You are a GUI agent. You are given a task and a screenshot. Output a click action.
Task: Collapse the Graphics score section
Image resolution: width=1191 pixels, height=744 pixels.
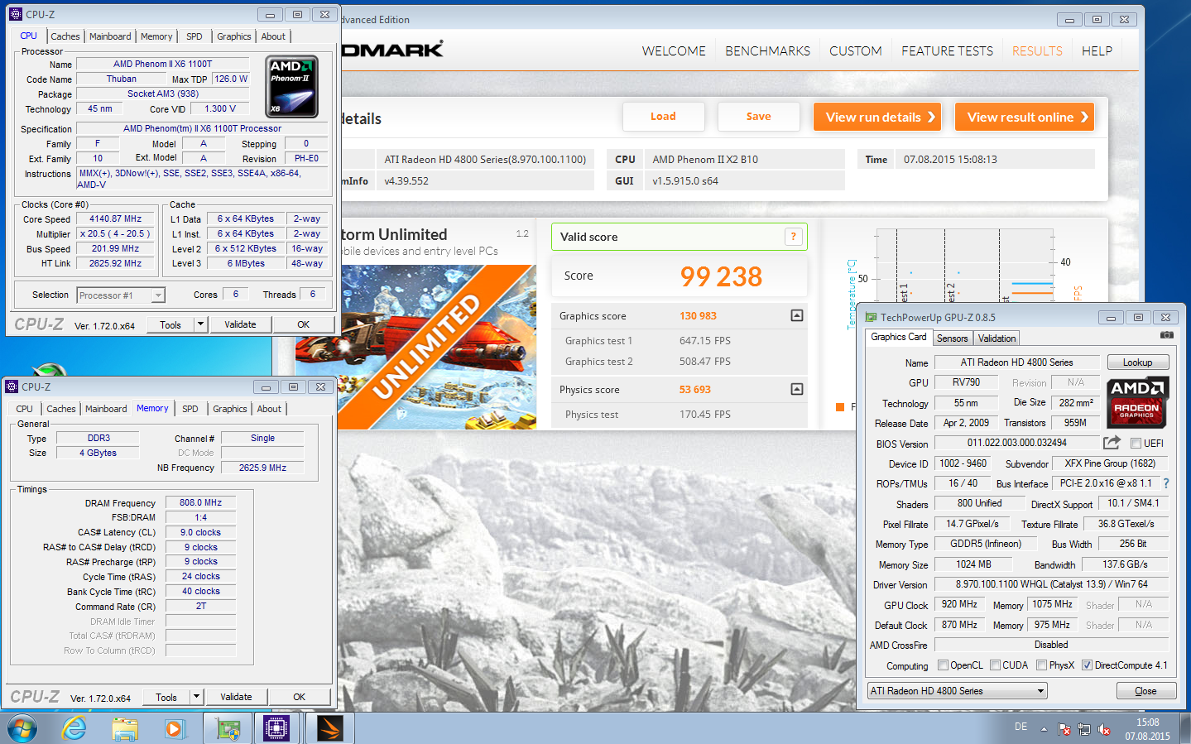[x=797, y=315]
